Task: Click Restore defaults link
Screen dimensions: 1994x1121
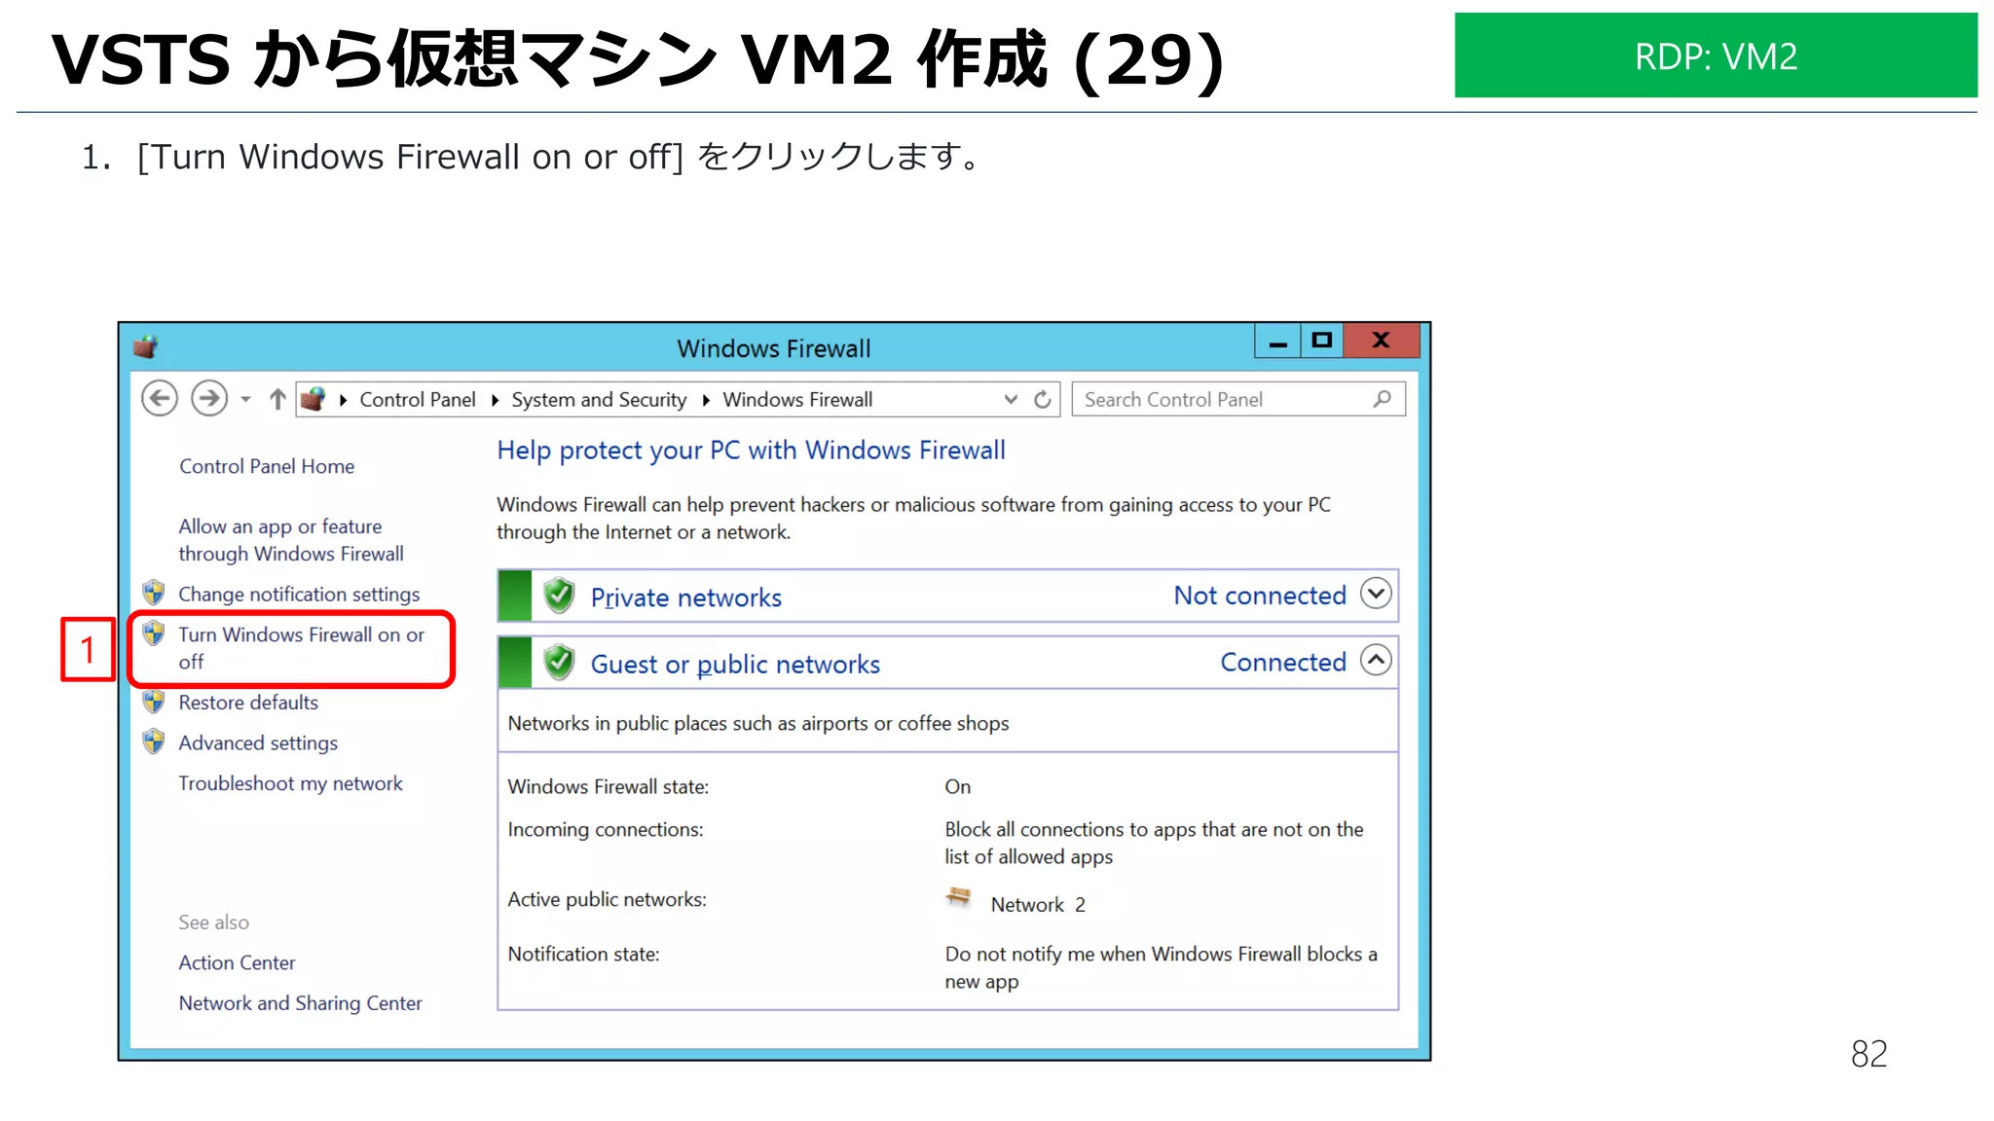Action: 248,703
